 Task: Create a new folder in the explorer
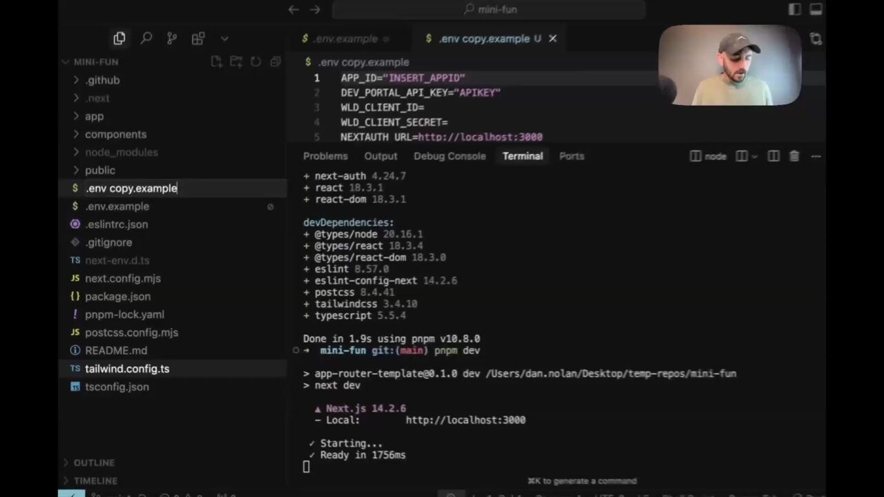click(236, 61)
